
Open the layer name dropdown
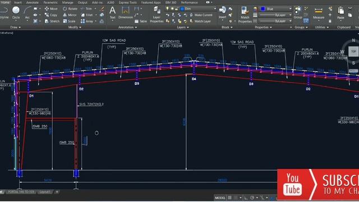click(191, 9)
